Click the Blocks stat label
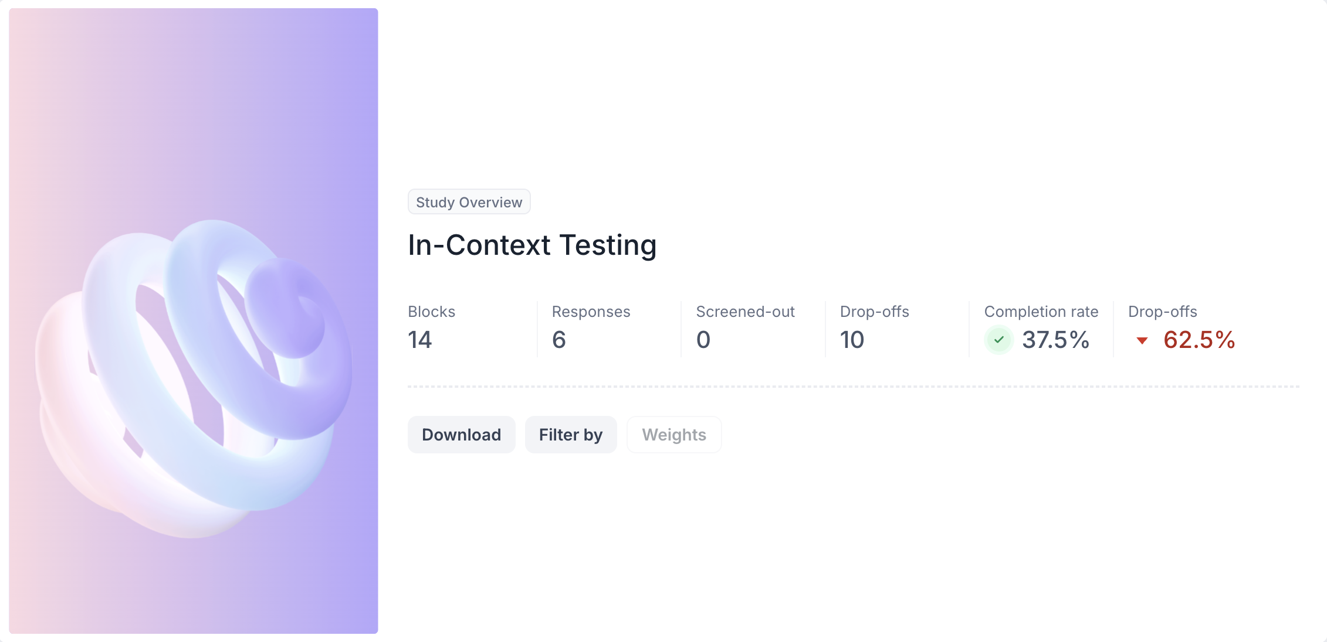 click(x=431, y=312)
